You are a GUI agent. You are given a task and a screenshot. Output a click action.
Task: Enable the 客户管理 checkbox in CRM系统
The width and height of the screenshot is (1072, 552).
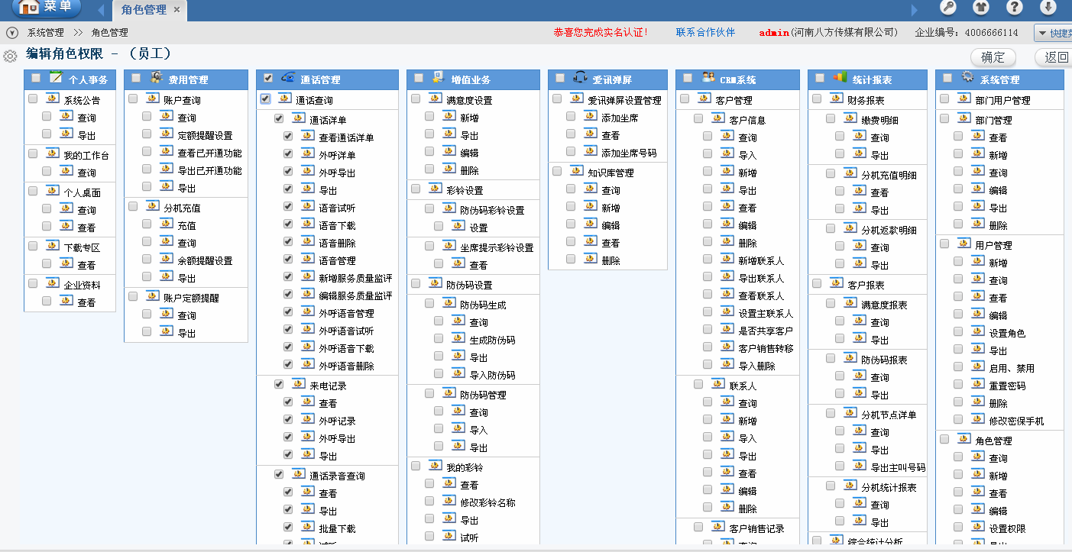(685, 98)
